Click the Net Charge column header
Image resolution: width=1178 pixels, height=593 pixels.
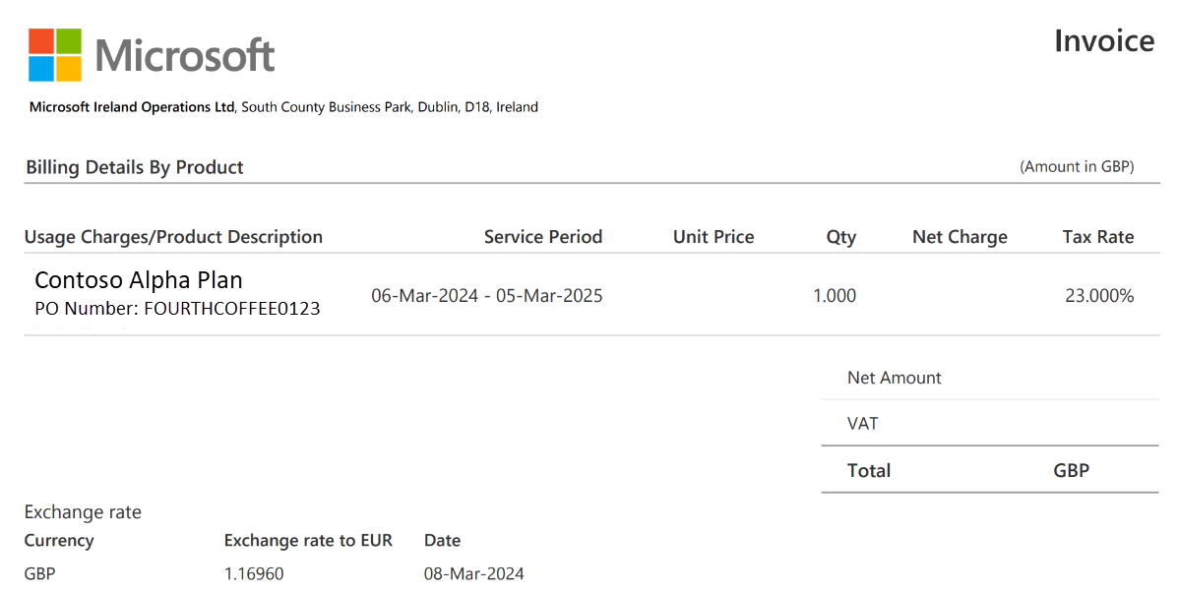[960, 237]
